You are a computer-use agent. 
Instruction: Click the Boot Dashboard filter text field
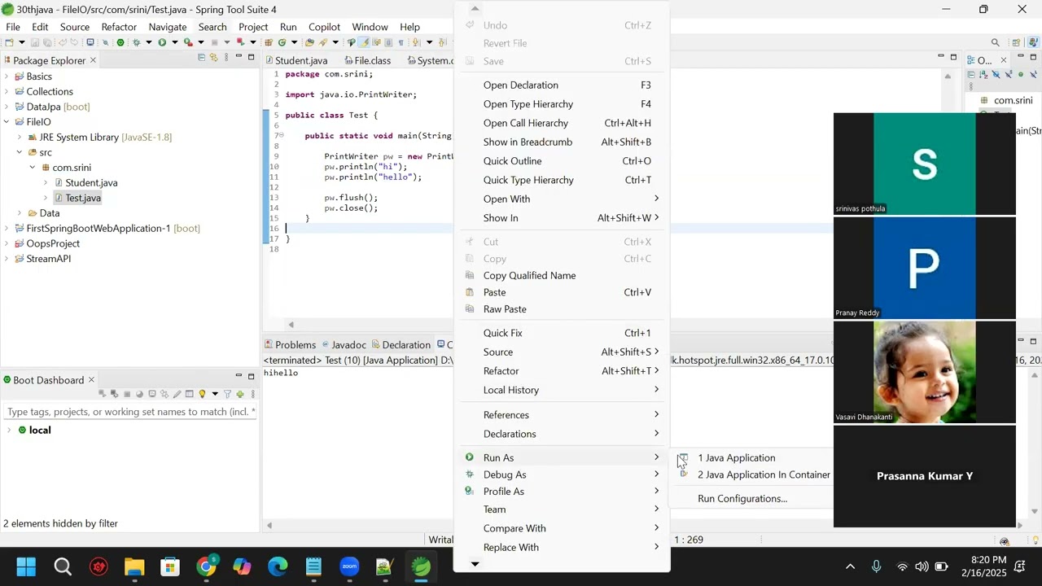pos(129,412)
